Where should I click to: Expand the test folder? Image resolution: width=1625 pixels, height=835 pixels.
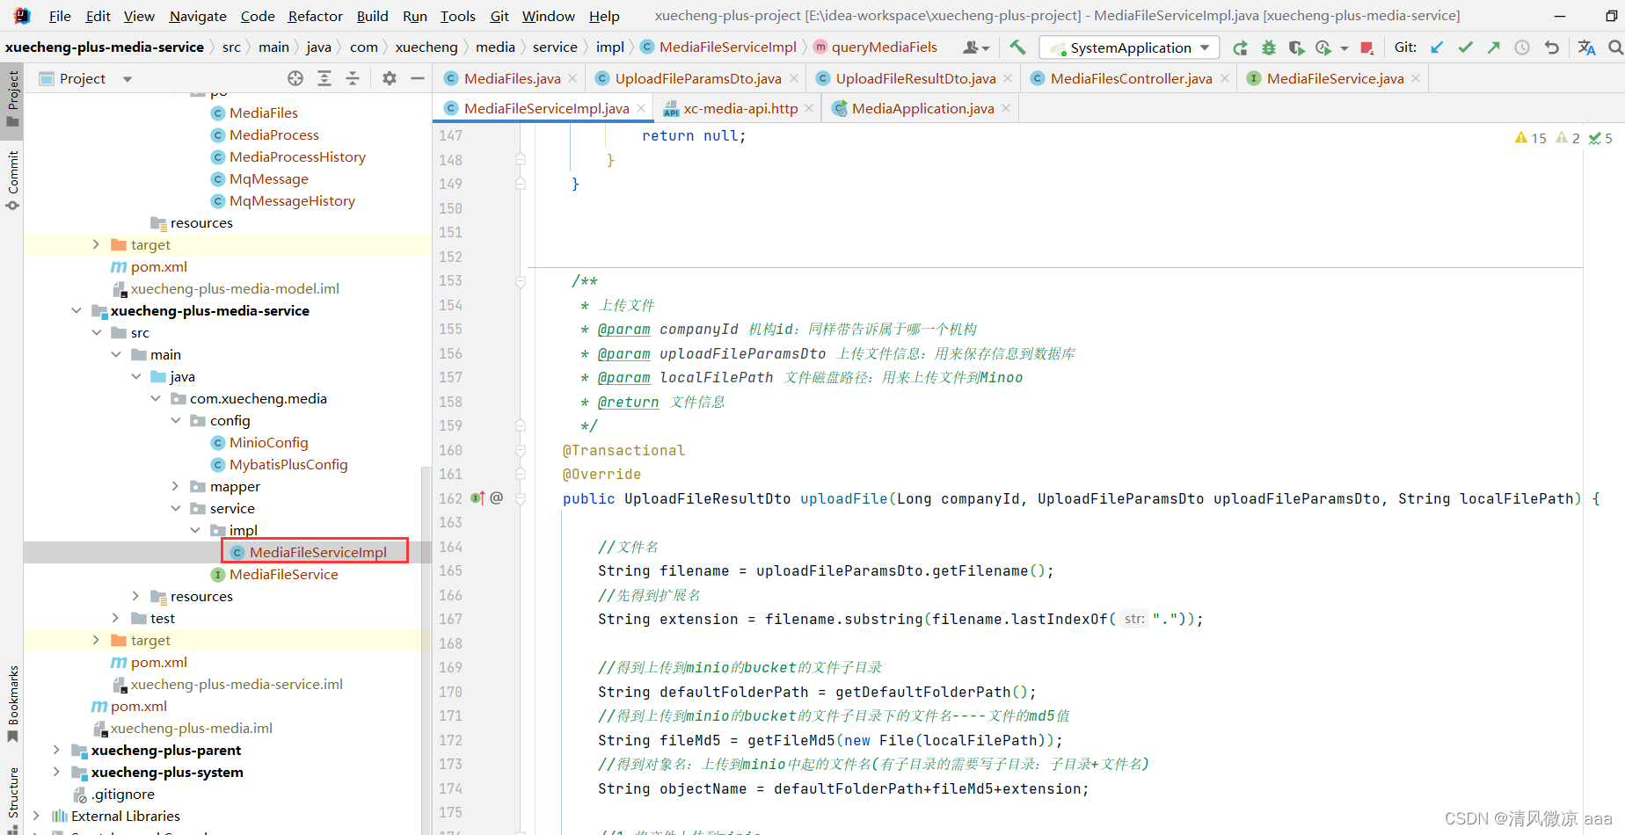point(115,618)
